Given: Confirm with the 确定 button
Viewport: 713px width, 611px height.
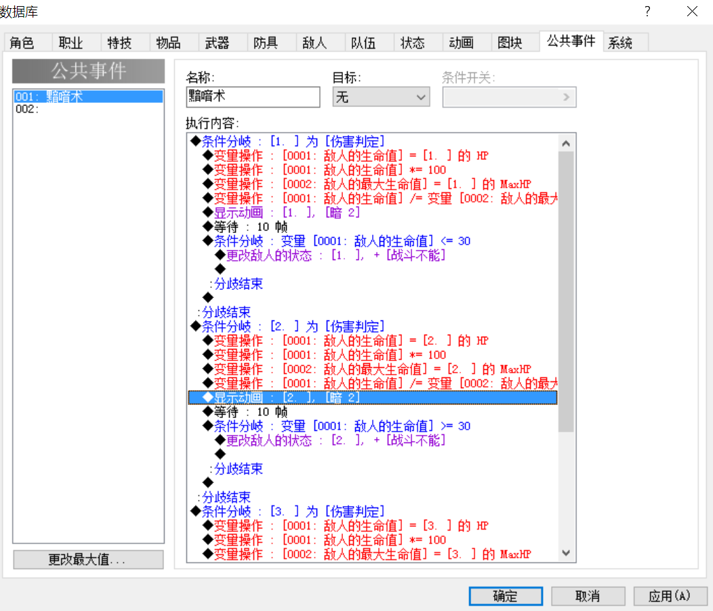Looking at the screenshot, I should (x=506, y=596).
